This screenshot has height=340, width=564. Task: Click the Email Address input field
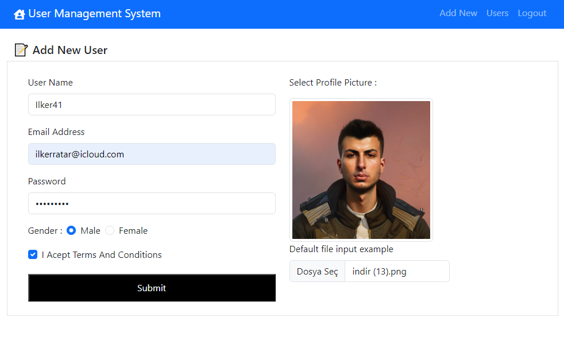coord(152,154)
